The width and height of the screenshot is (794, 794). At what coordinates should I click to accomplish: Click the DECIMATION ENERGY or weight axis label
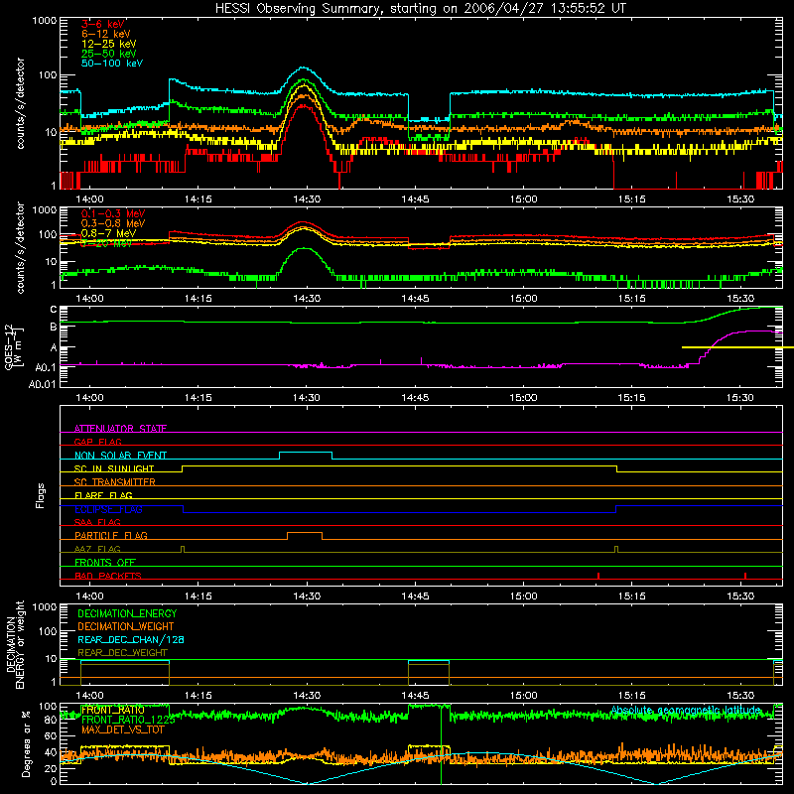click(15, 645)
